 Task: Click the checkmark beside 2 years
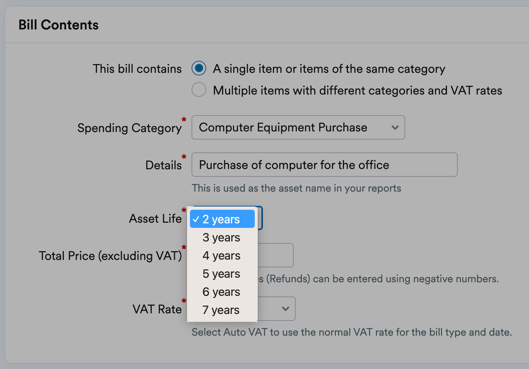point(196,219)
